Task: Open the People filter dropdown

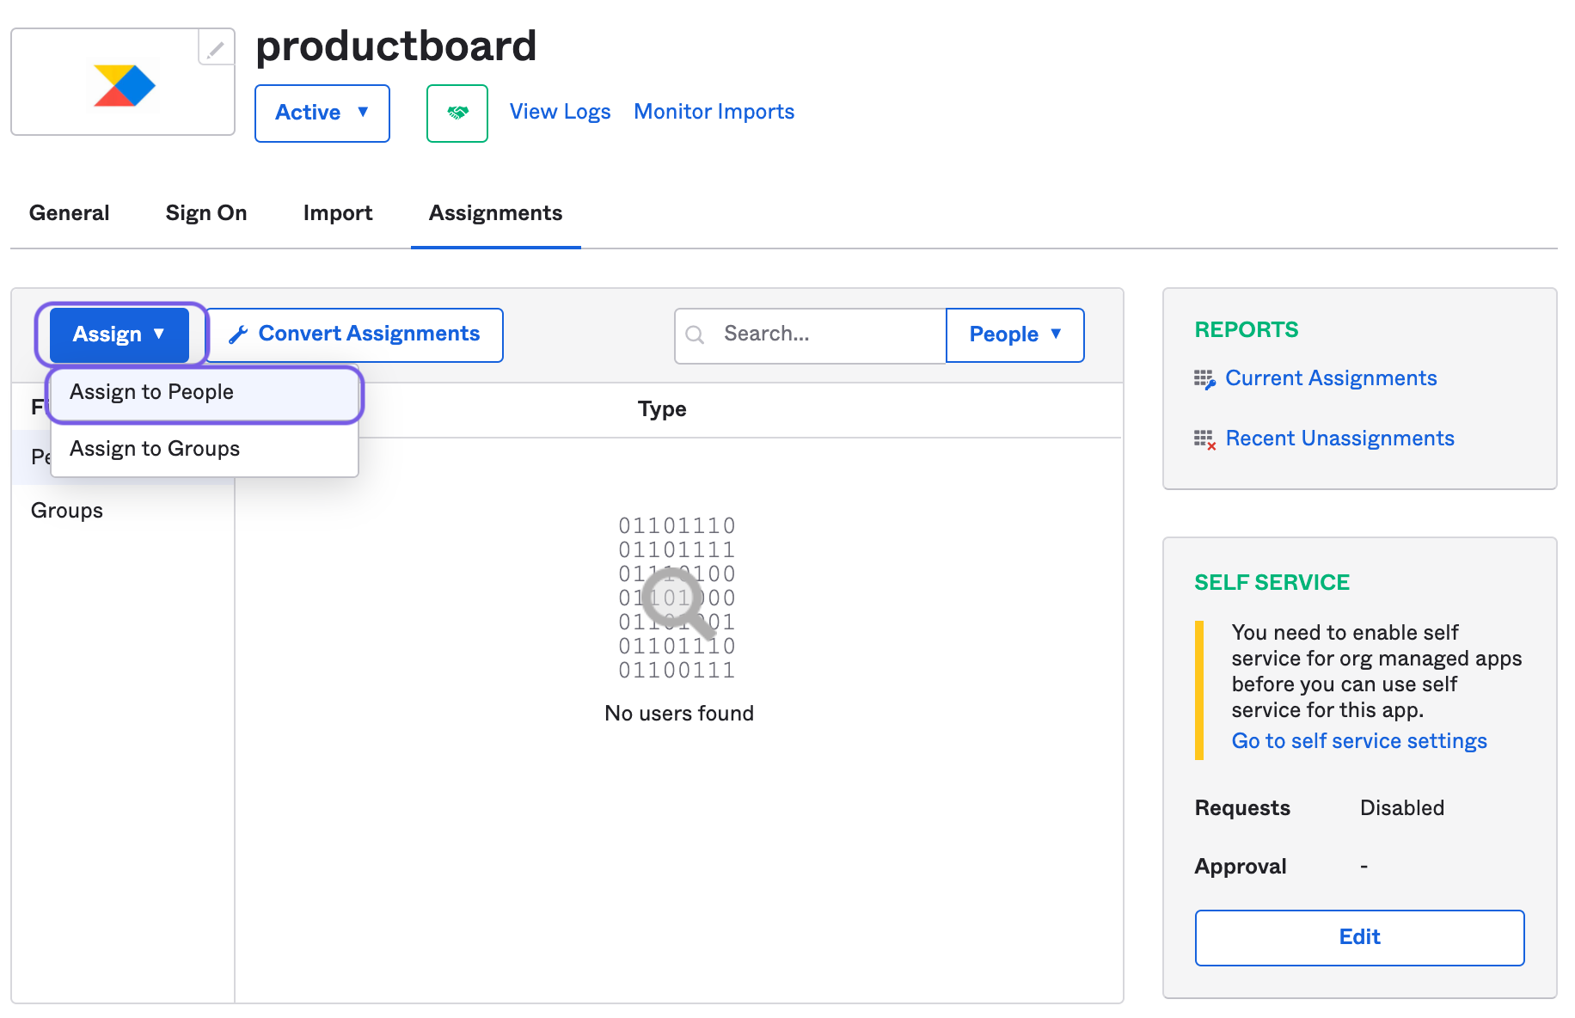Action: [1015, 334]
